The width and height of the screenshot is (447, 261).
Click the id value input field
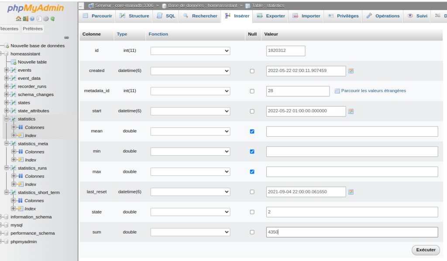tap(285, 51)
